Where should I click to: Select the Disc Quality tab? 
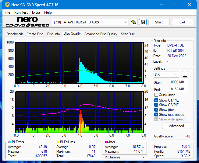[x=72, y=33]
